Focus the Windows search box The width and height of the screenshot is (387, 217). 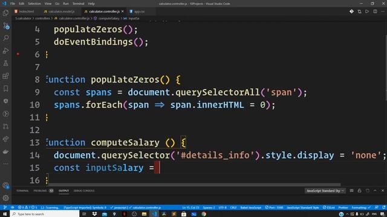[x=45, y=214]
